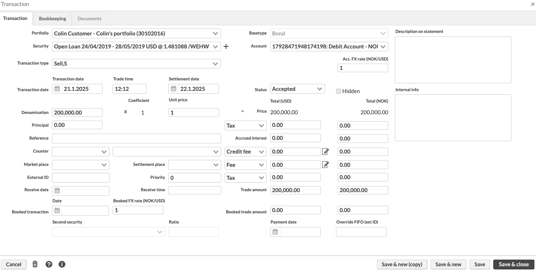
Task: Add new security with plus icon
Action: [x=226, y=47]
